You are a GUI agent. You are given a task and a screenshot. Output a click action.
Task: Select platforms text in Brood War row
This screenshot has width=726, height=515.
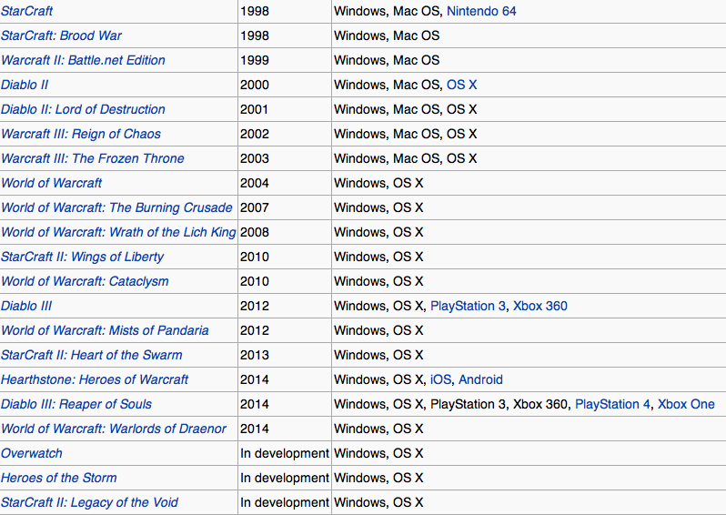(x=387, y=35)
